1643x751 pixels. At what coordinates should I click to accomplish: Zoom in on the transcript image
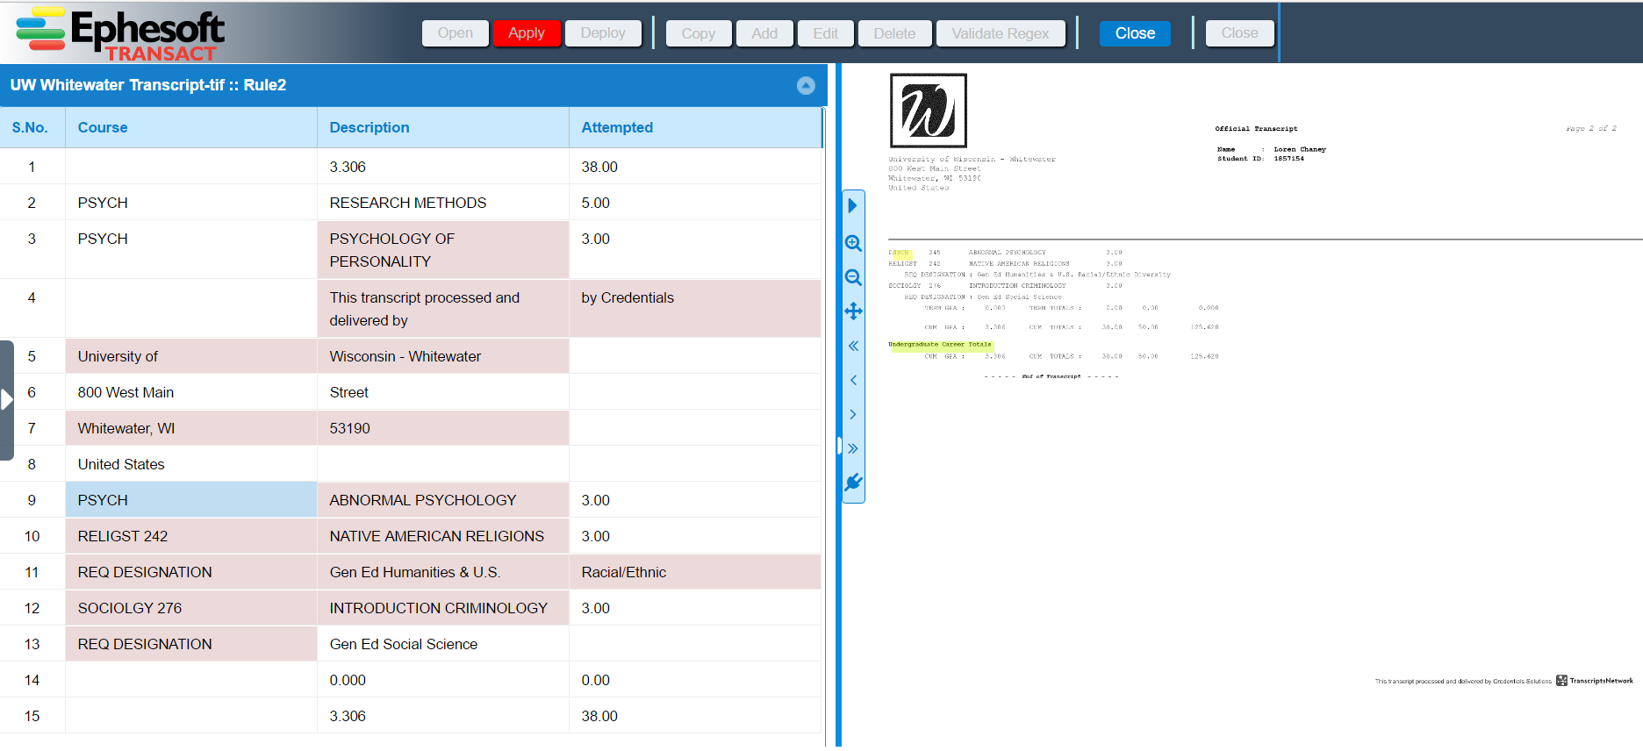[x=853, y=243]
